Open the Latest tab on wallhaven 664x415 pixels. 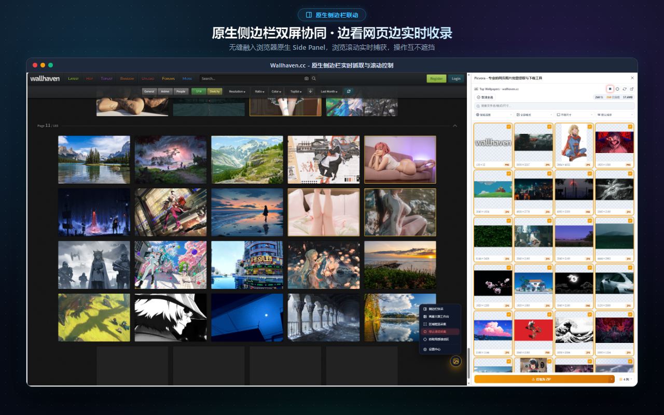tap(73, 78)
